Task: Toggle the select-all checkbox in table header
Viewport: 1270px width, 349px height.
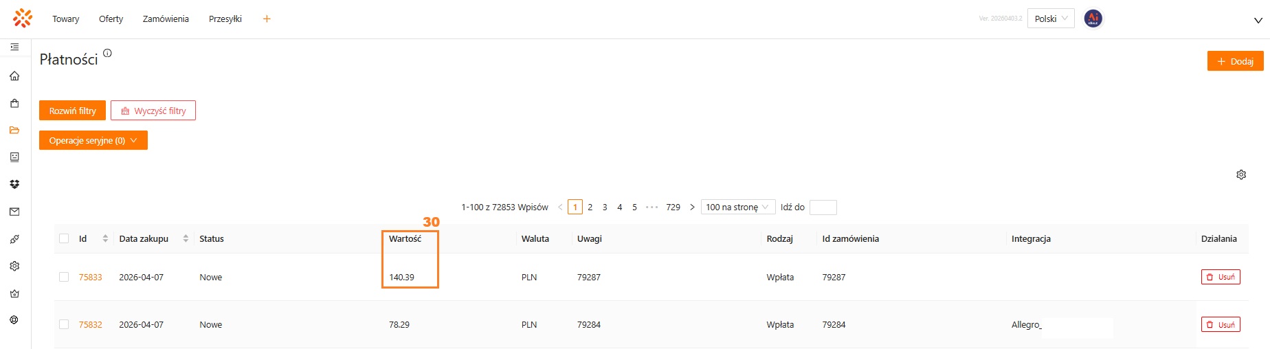Action: pos(64,238)
